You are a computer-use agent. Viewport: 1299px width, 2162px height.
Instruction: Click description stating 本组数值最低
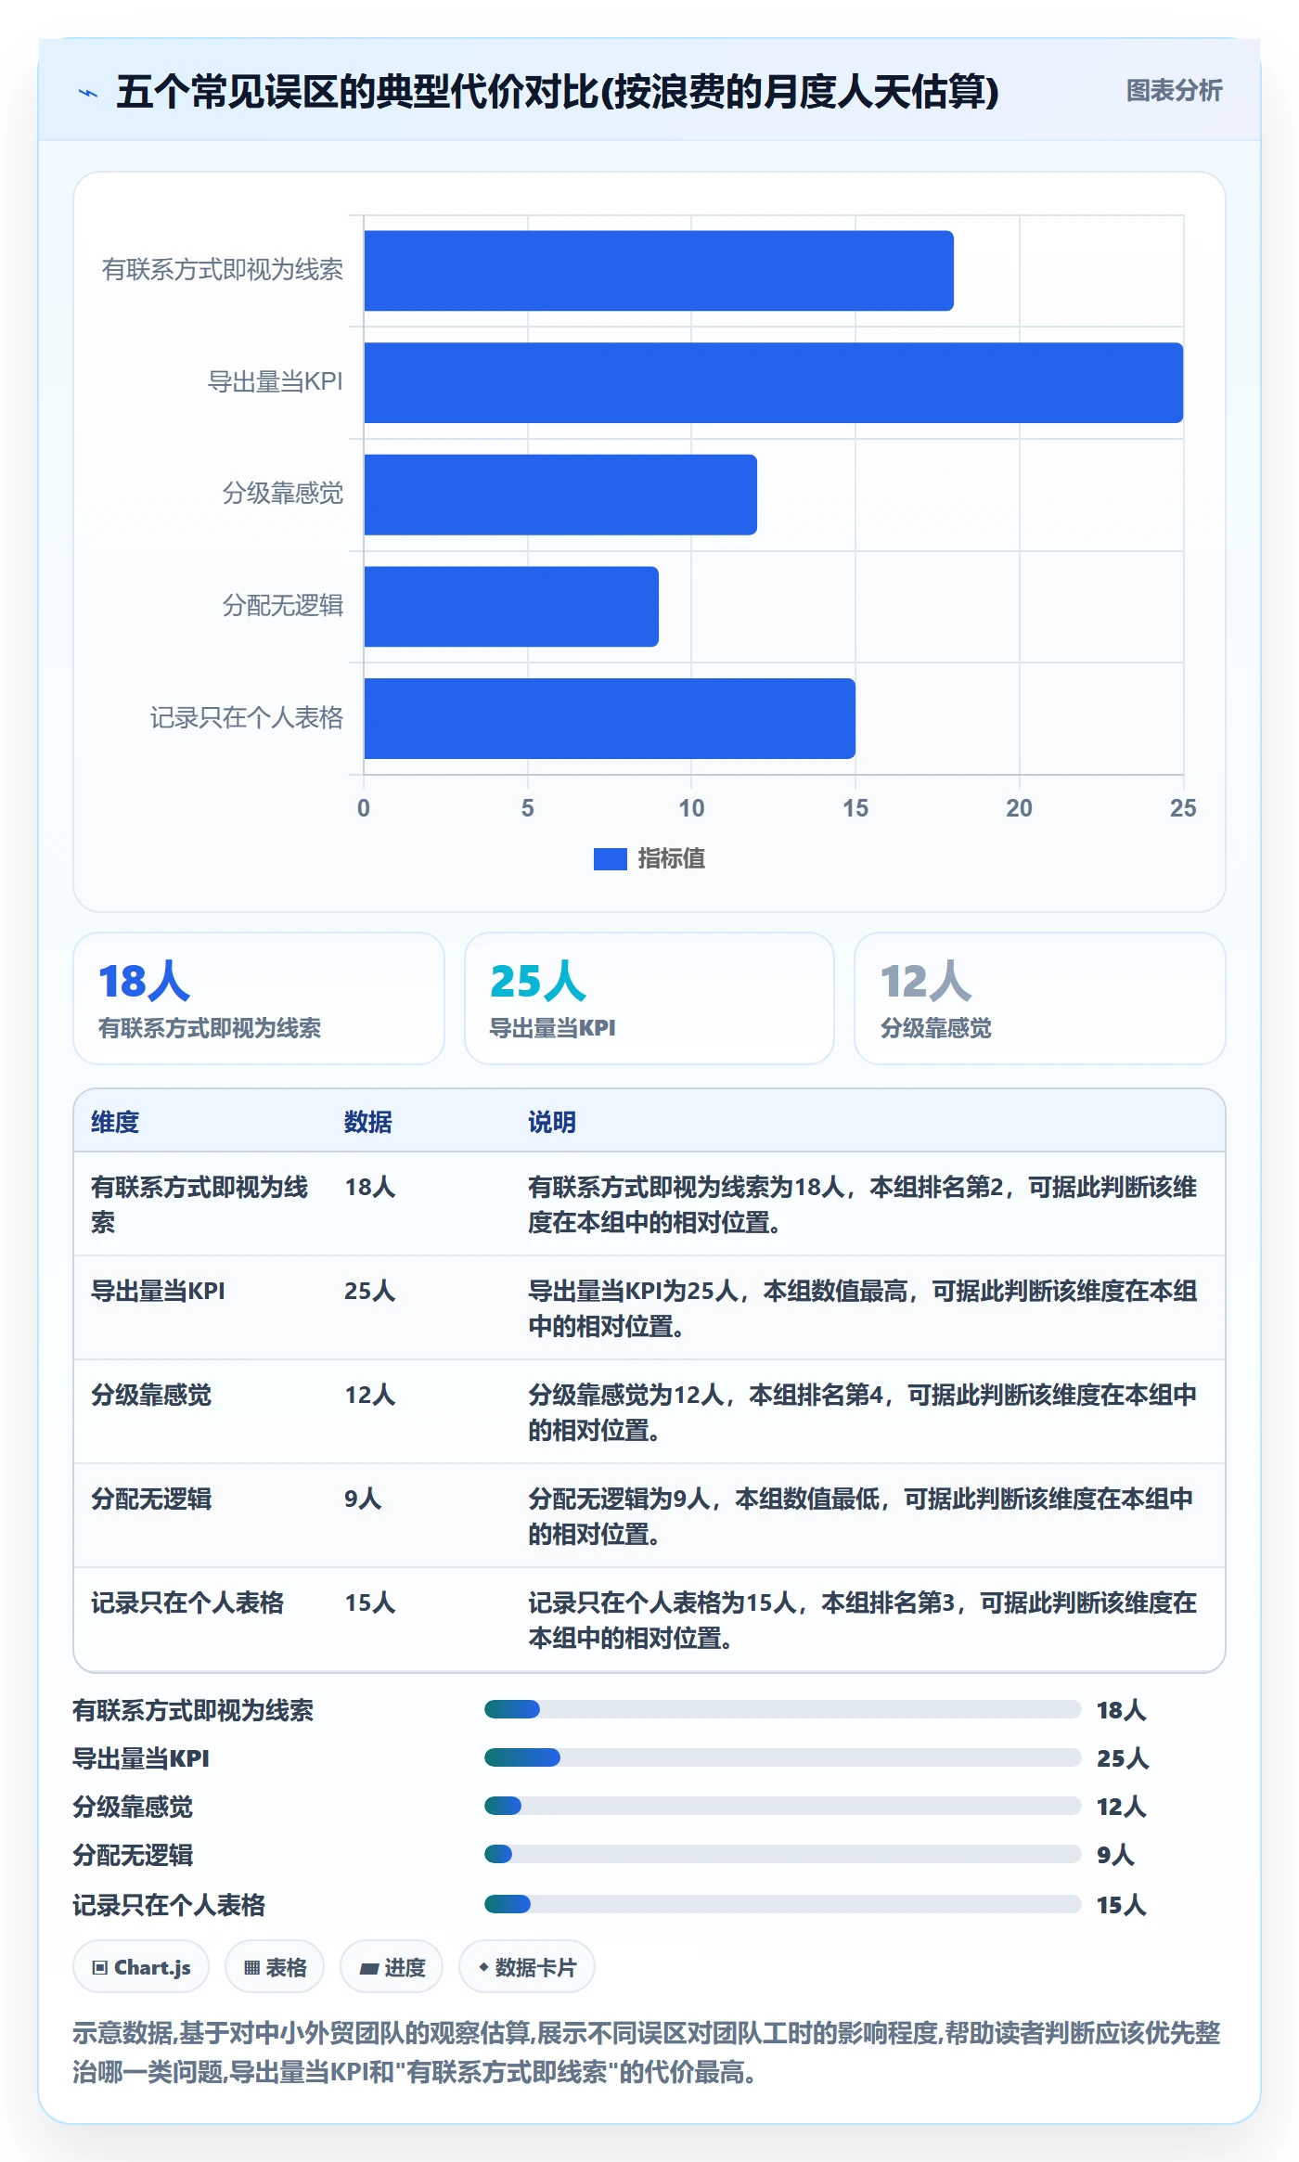tap(861, 1516)
